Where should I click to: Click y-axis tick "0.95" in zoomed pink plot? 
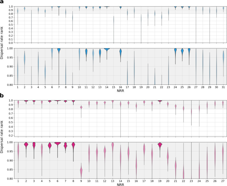point(10,151)
